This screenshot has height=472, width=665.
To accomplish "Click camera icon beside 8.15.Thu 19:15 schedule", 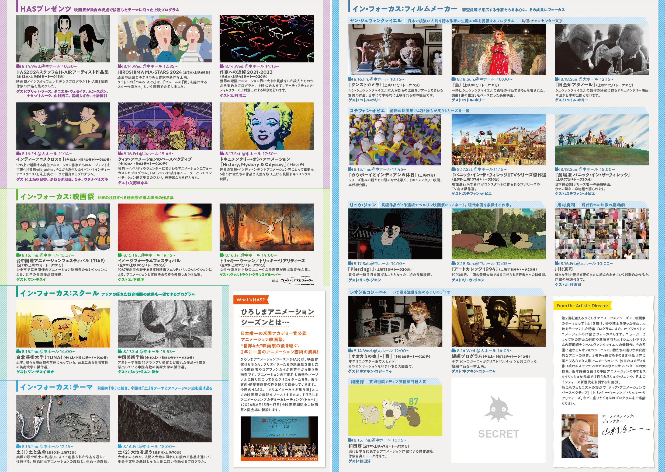I will point(120,255).
